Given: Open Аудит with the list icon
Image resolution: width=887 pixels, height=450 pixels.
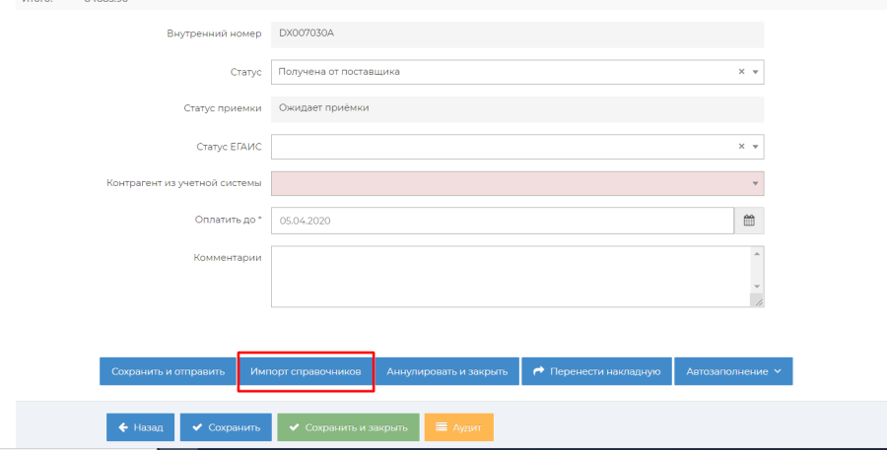Looking at the screenshot, I should tap(458, 427).
